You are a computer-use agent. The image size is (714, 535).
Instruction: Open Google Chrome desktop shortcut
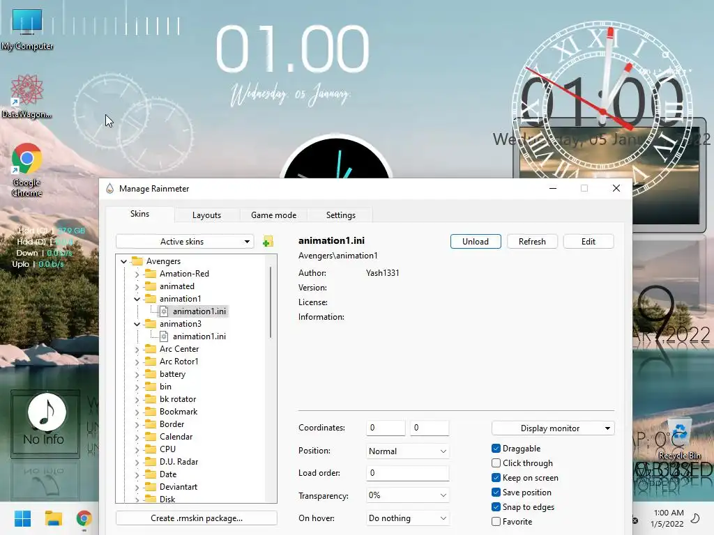pyautogui.click(x=27, y=170)
